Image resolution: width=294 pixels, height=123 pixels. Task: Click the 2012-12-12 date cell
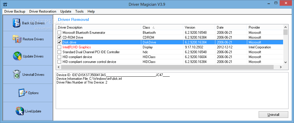pyautogui.click(x=225, y=47)
